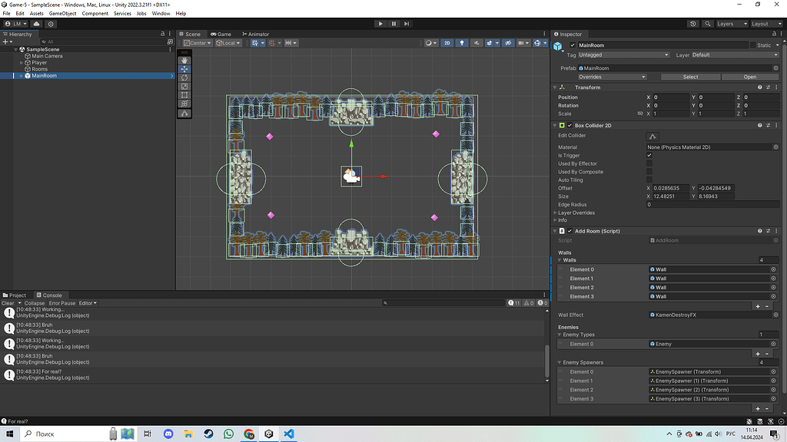Select the Move tool in the Scene toolbar

[x=184, y=69]
